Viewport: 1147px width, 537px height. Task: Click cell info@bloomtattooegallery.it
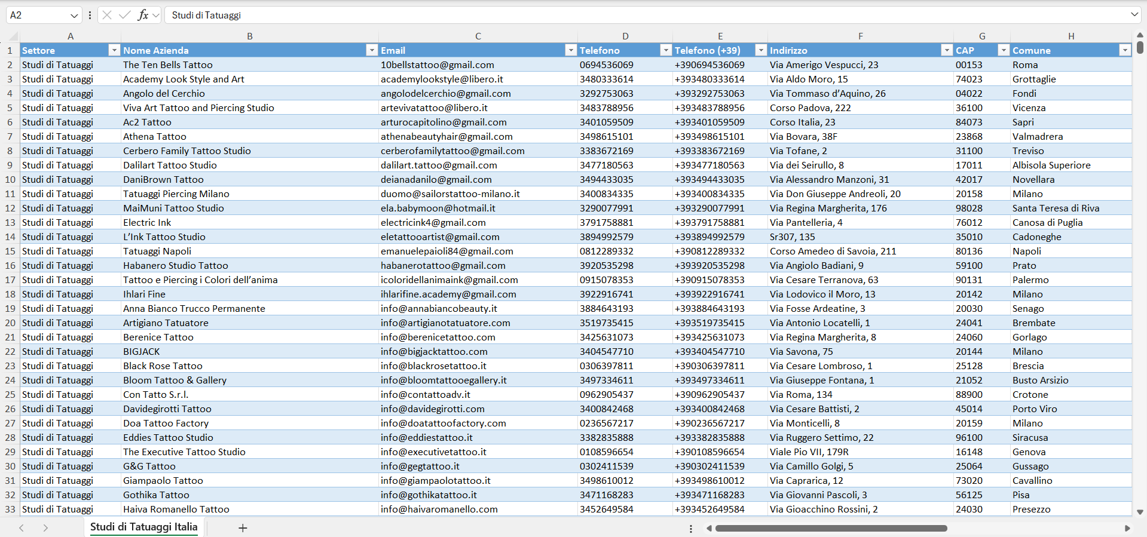[x=478, y=380]
